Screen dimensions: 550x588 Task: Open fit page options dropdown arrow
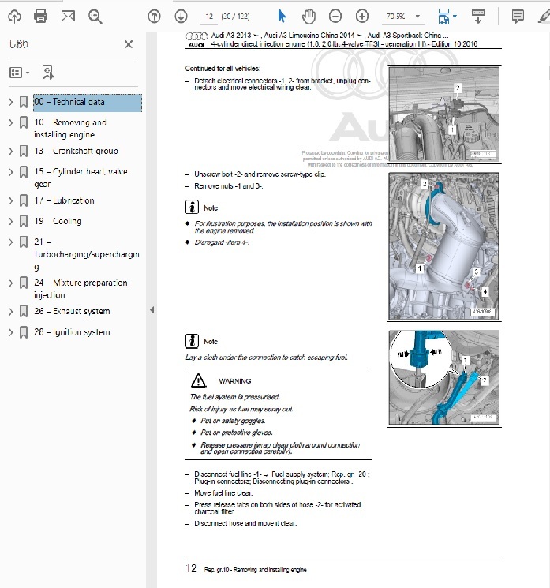click(x=455, y=17)
